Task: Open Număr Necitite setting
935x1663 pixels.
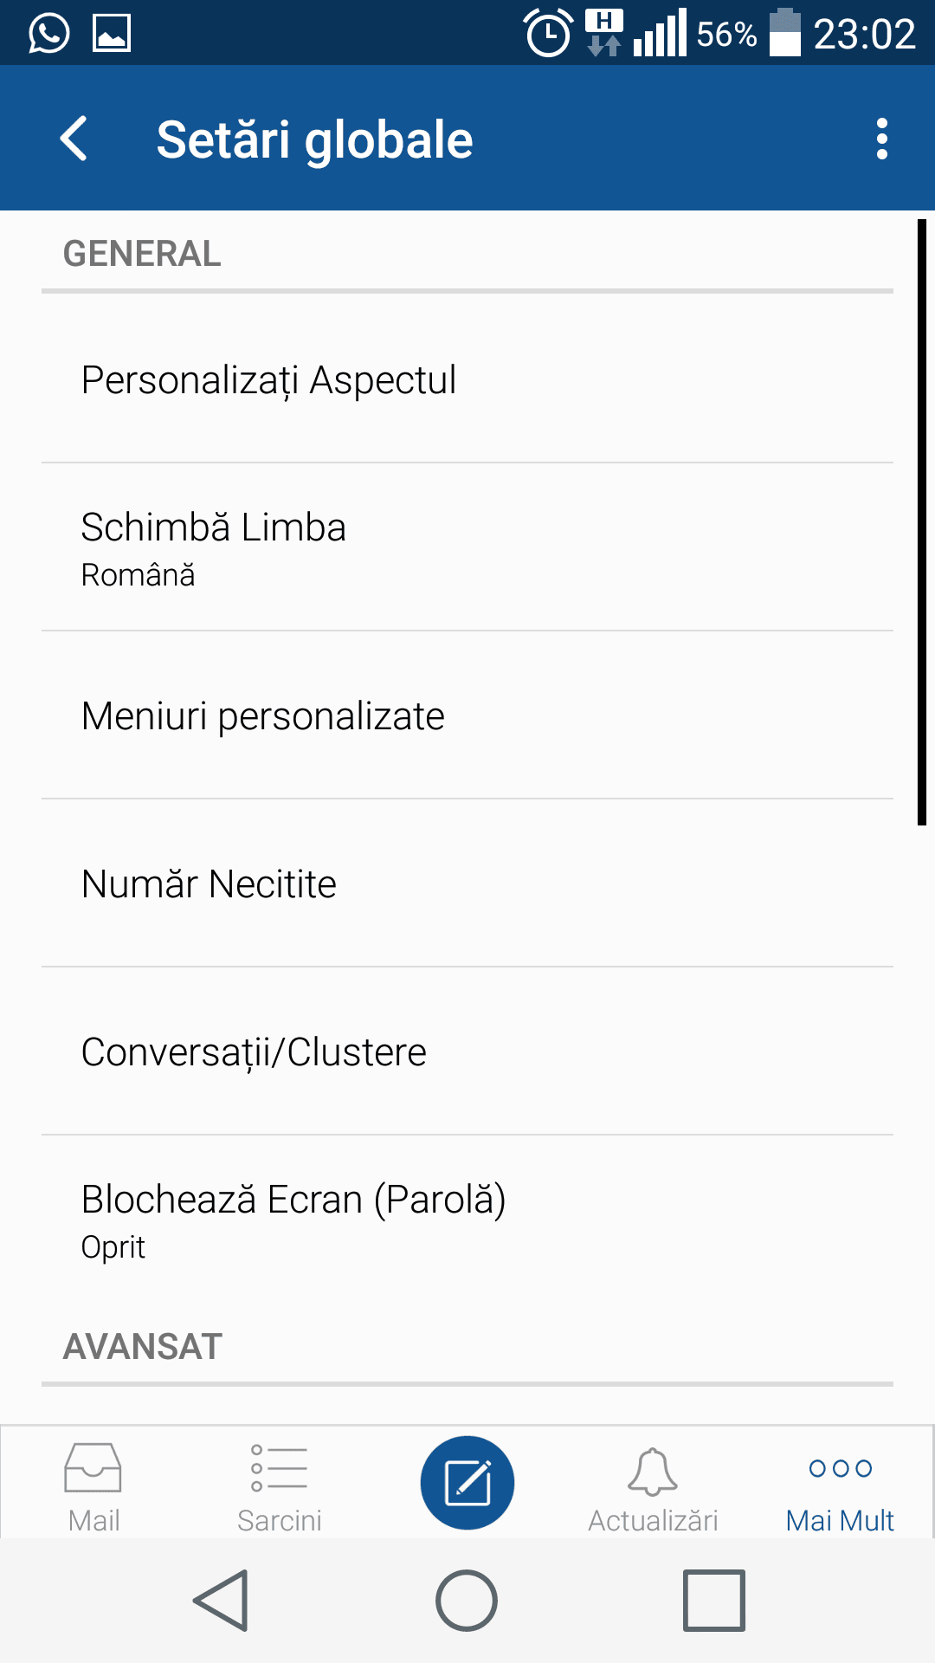Action: (467, 884)
